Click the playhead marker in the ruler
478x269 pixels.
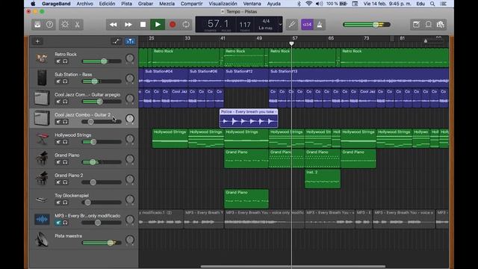click(292, 43)
